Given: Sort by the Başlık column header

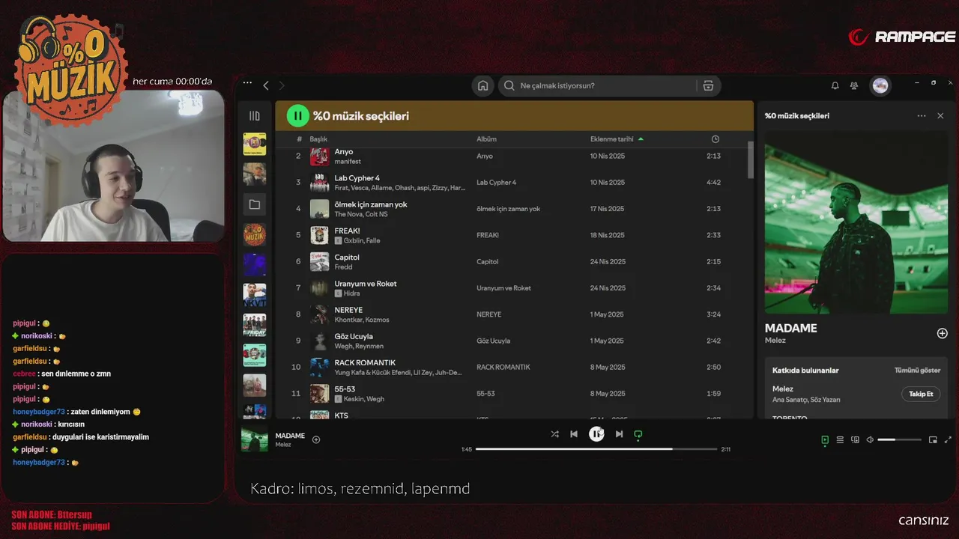Looking at the screenshot, I should [318, 139].
